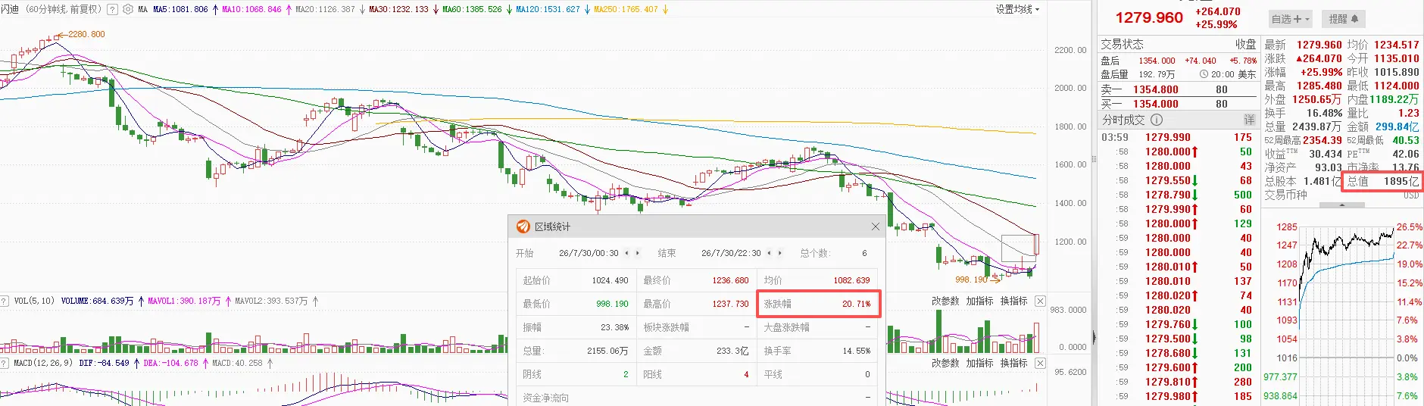
Task: Click the MA60:1385.526 moving average label
Action: point(472,10)
